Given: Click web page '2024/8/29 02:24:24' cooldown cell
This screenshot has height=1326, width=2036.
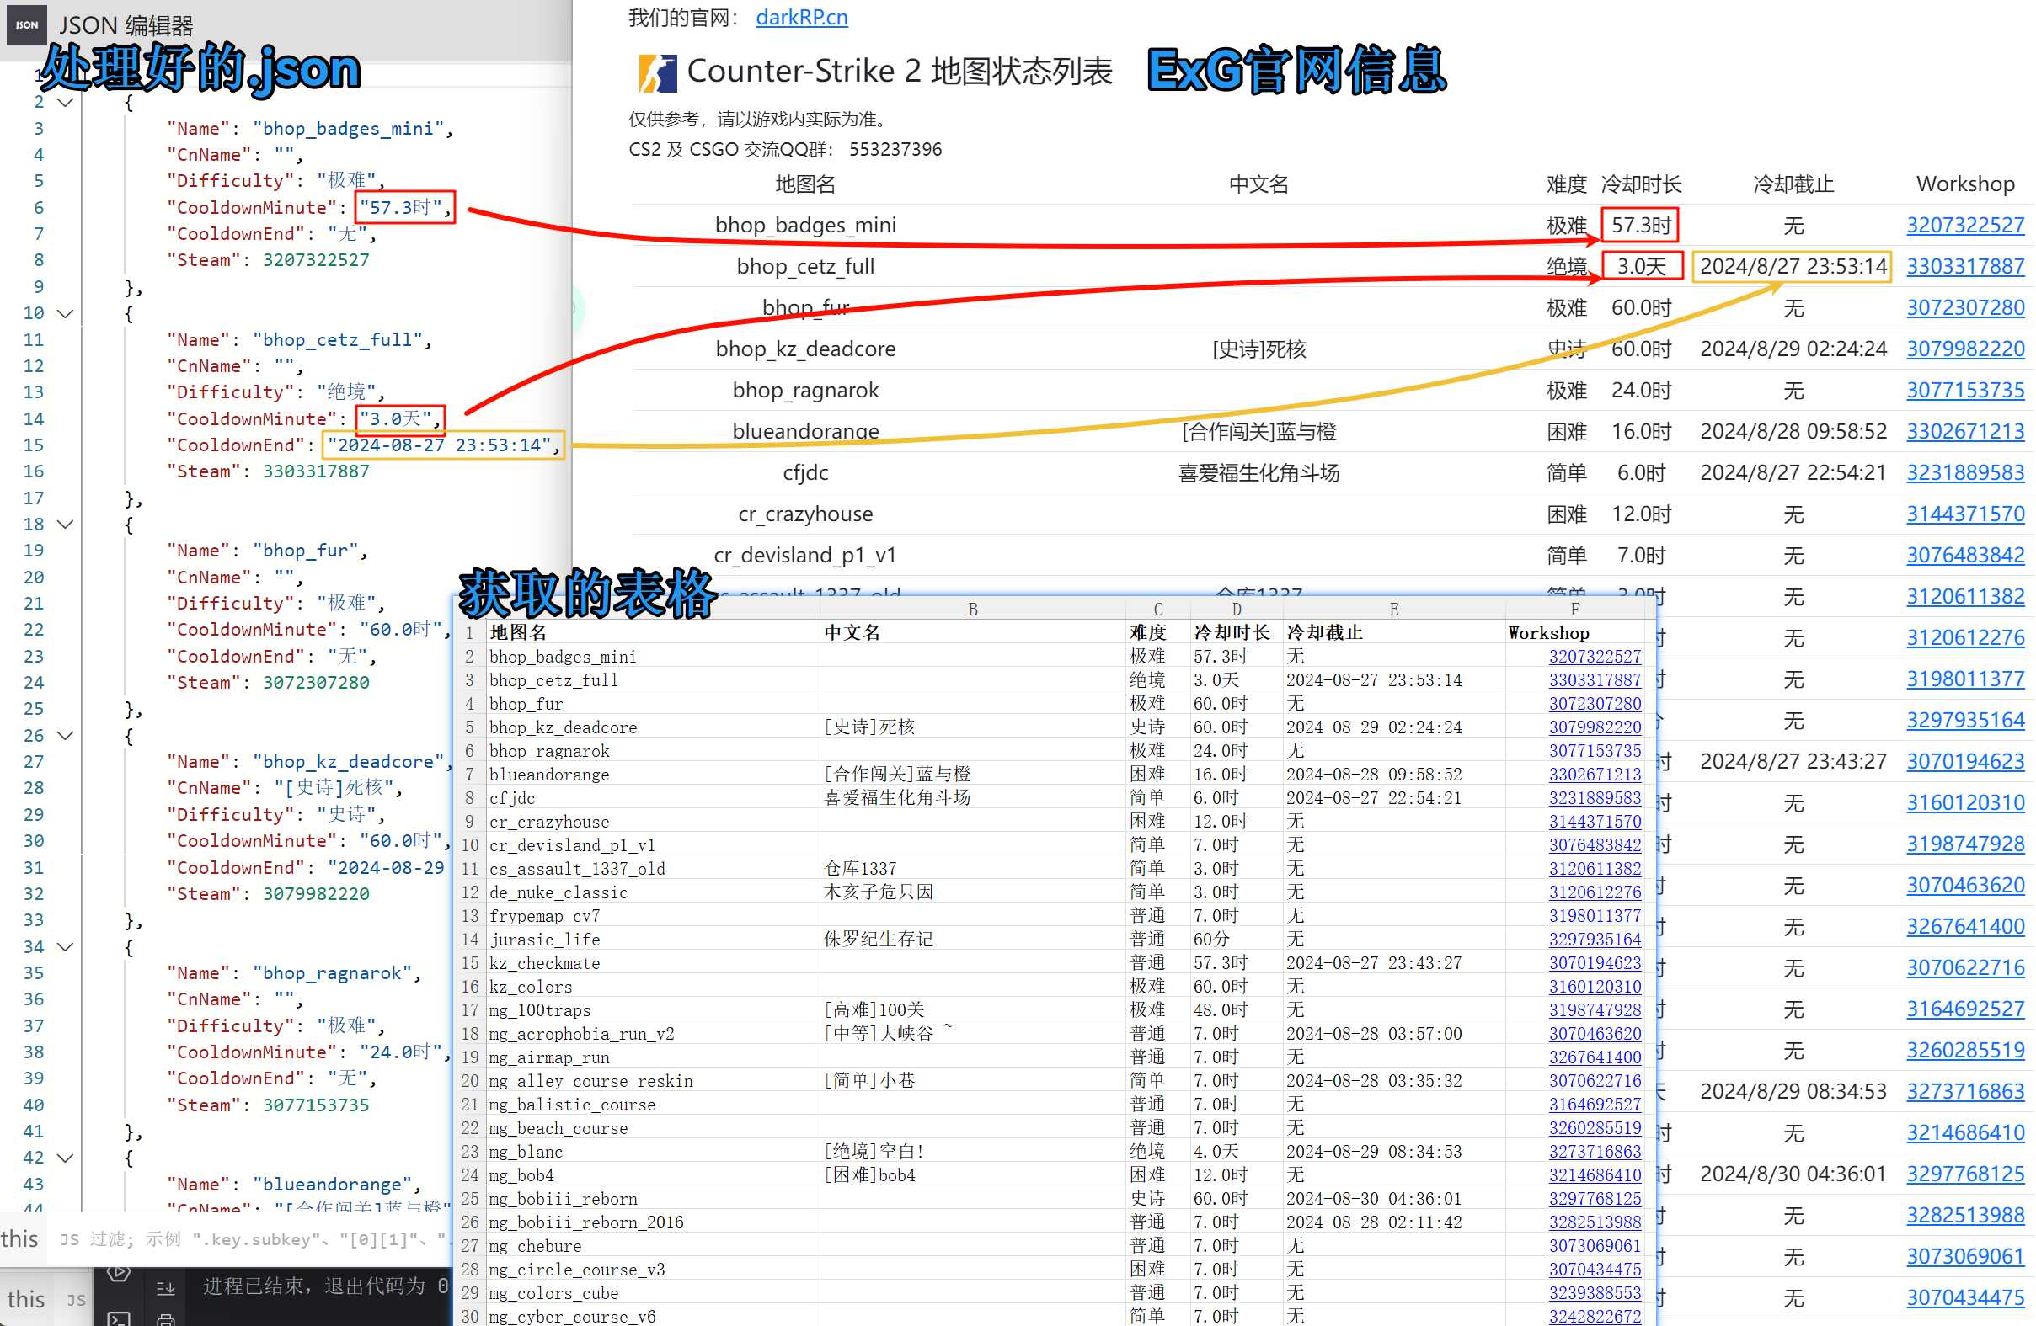Looking at the screenshot, I should (1793, 349).
